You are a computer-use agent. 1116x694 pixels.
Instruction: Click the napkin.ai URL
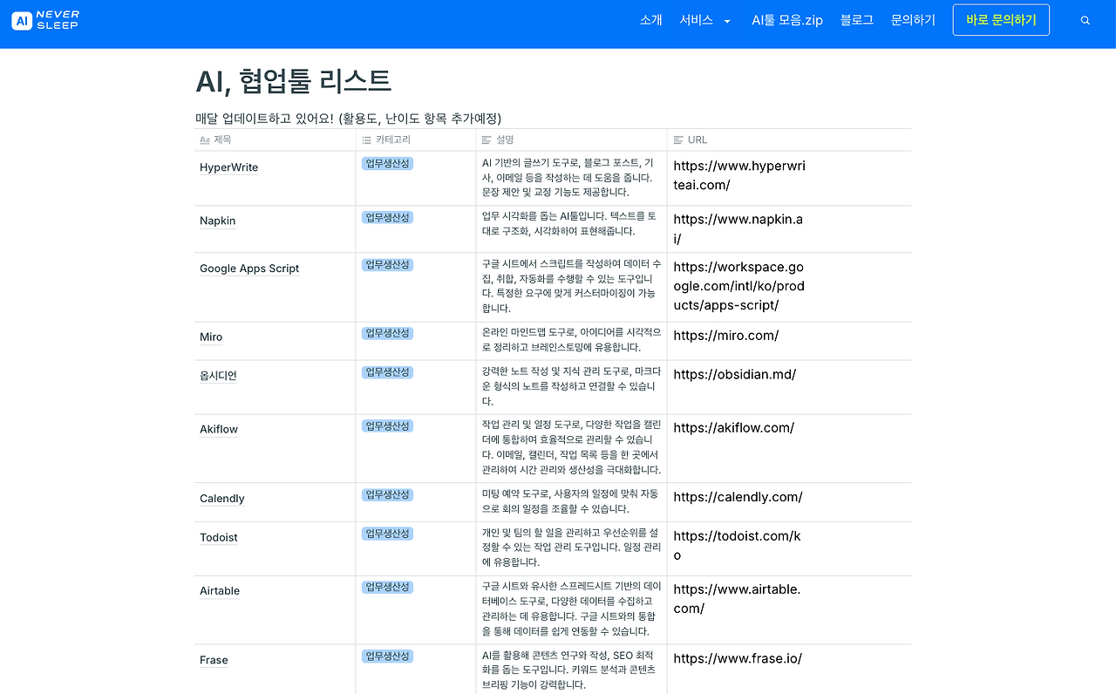738,228
